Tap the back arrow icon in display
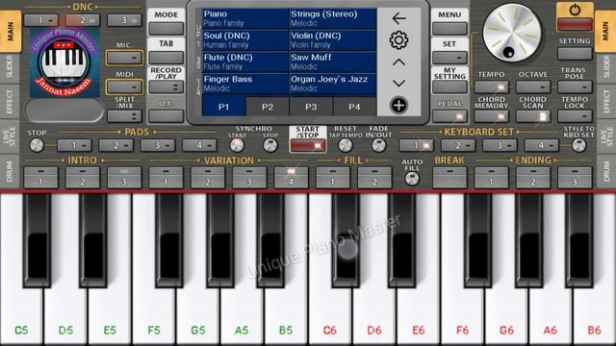The image size is (616, 346). 398,18
